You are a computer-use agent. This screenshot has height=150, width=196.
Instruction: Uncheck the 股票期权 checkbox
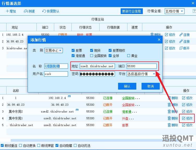[x=110, y=50]
